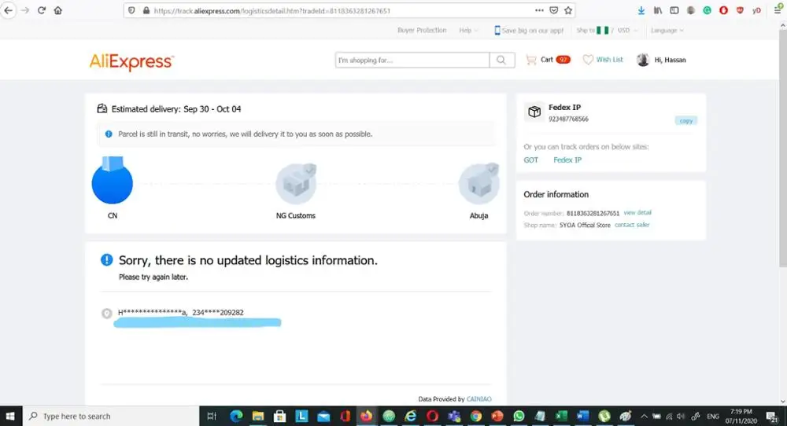Click the site padlock security icon

[x=146, y=10]
